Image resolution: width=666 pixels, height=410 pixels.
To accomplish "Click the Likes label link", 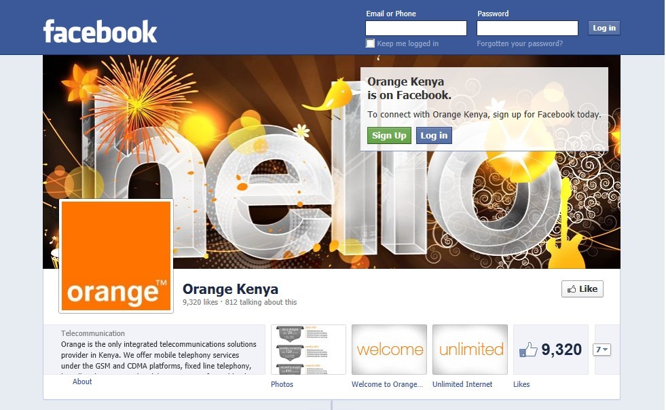I will 521,384.
